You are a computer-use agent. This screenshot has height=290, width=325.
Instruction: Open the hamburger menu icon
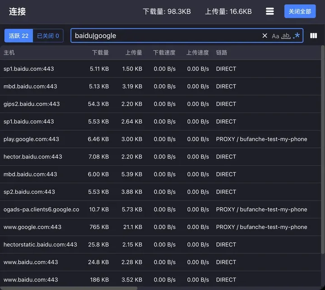click(269, 11)
